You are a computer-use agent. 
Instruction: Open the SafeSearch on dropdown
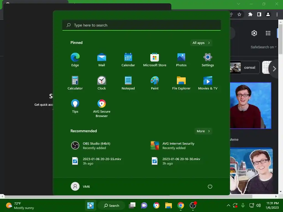click(x=263, y=47)
